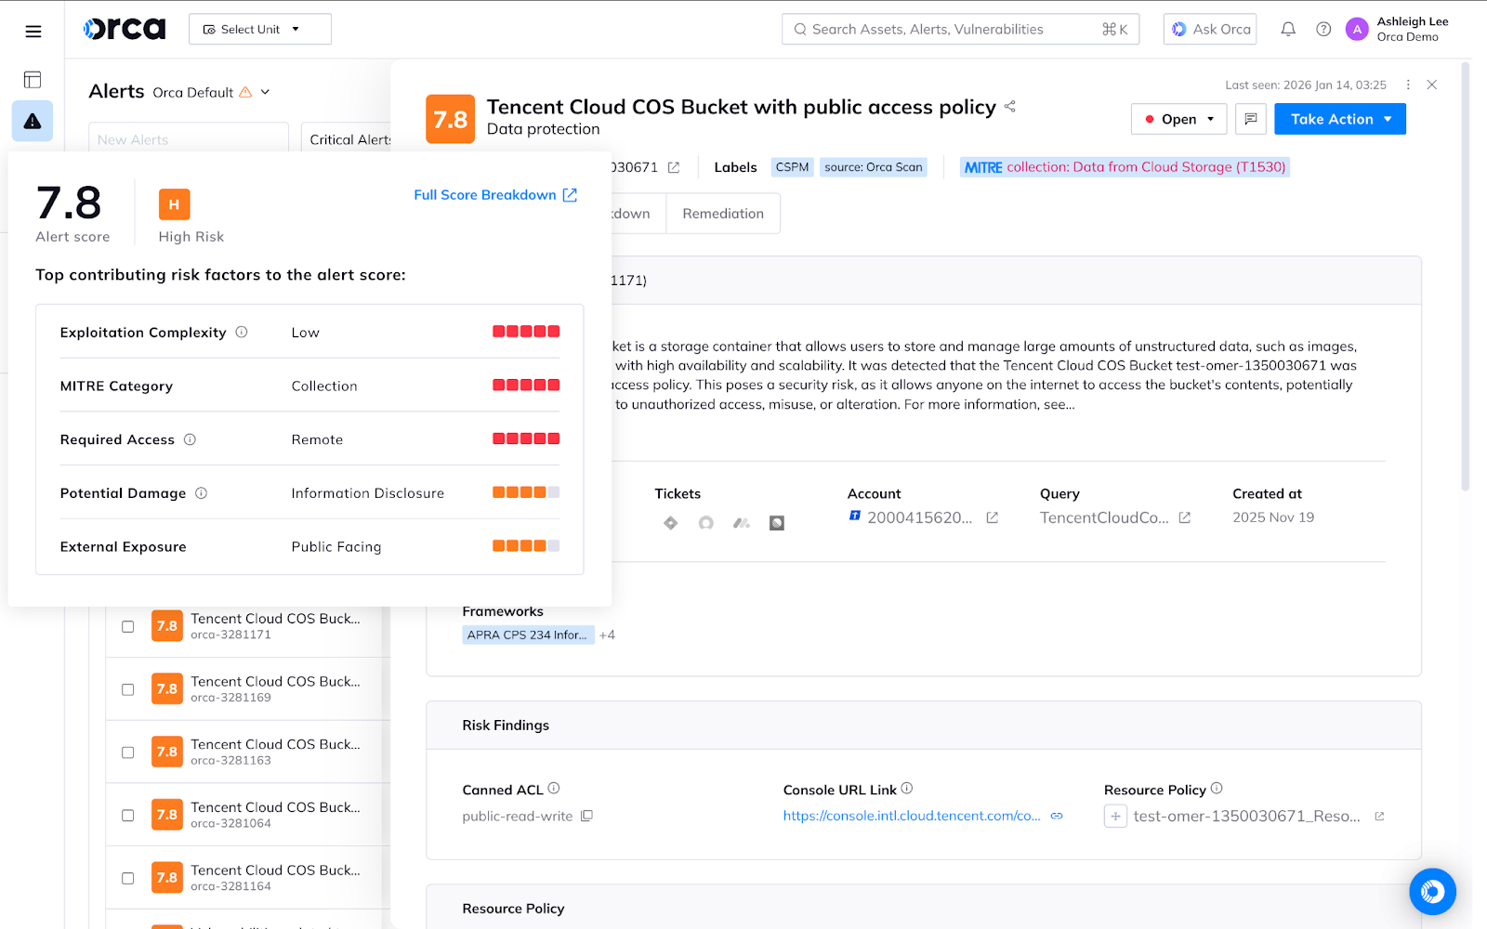Viewport: 1487px width, 929px height.
Task: Open the alert's three-dot more options menu
Action: tap(1408, 85)
